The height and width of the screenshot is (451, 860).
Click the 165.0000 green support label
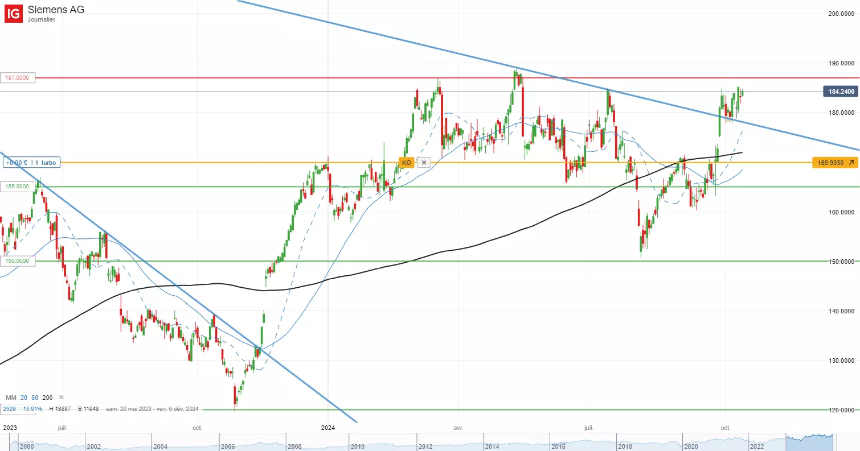click(x=18, y=187)
